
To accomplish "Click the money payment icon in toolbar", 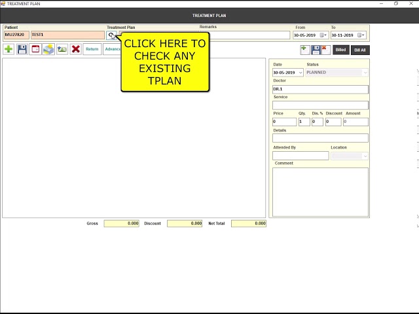I will (62, 49).
